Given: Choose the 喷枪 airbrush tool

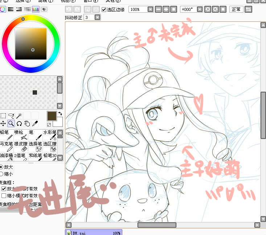Looking at the screenshot, I should tap(21, 135).
